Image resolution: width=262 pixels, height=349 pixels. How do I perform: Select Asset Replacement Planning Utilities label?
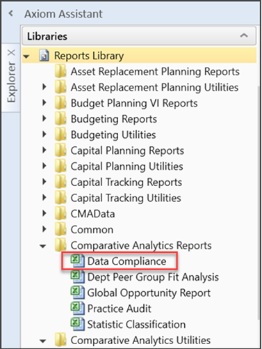pos(154,88)
